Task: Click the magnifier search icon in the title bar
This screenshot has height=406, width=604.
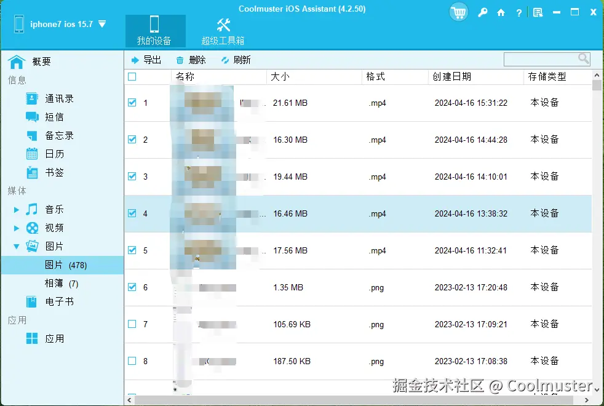Action: tap(483, 12)
